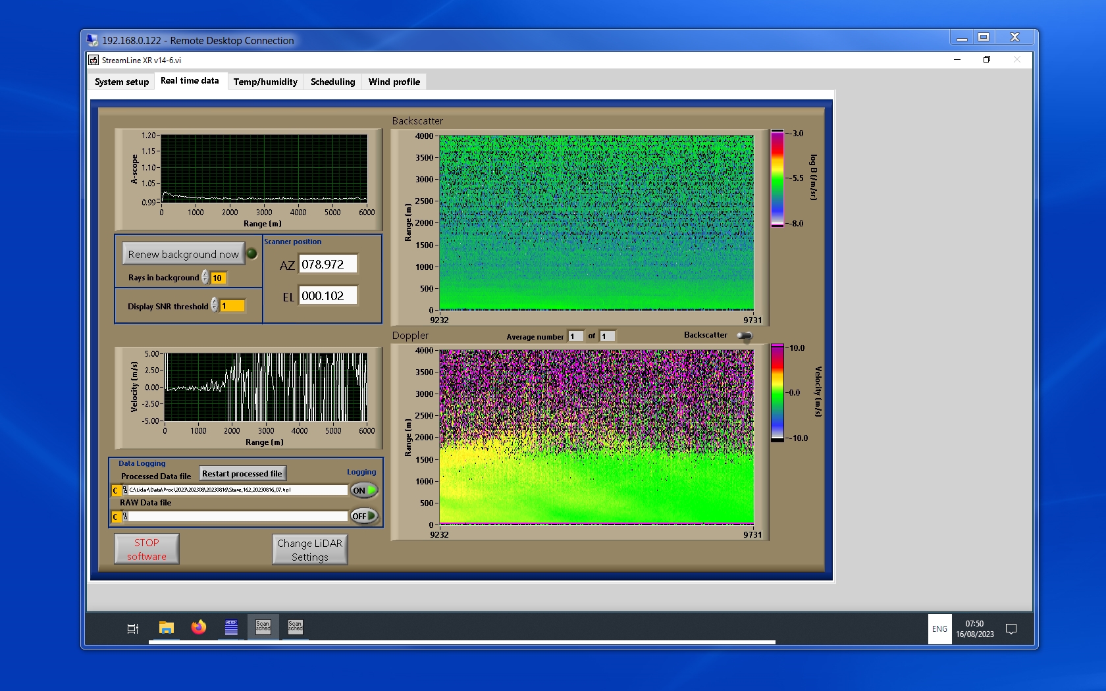Image resolution: width=1106 pixels, height=691 pixels.
Task: Open the Temp/humidity tab
Action: 265,82
